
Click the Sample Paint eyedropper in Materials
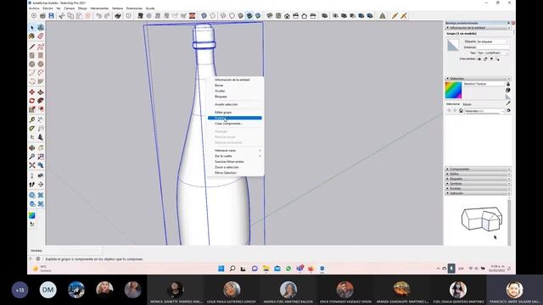coord(508,103)
